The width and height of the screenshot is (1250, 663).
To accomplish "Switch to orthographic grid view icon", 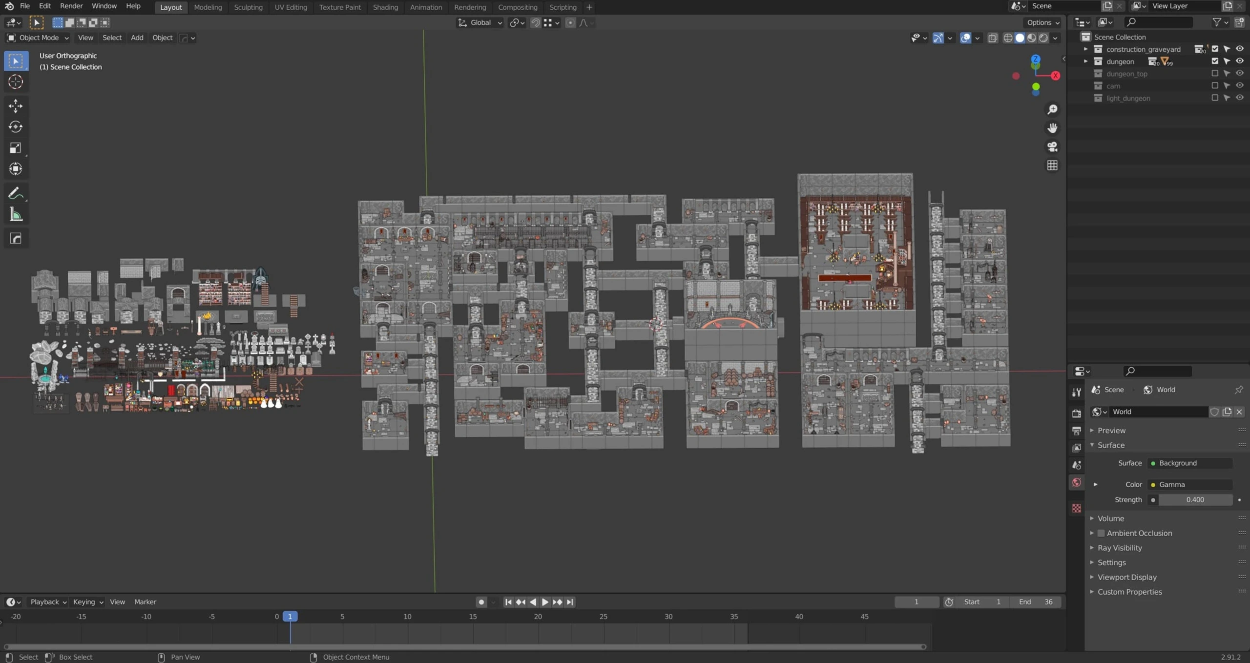I will point(1052,166).
